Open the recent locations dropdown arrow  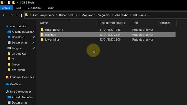17,15
